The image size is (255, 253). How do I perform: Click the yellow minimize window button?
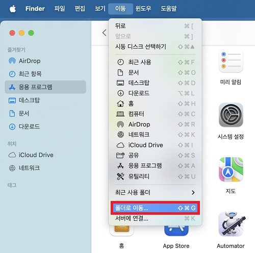21,33
